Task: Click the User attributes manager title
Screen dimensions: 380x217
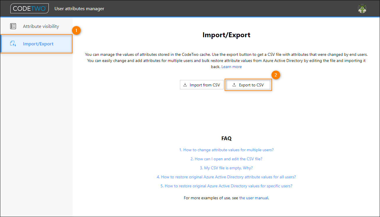Action: tap(79, 8)
